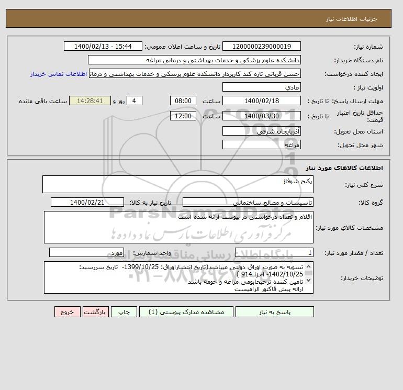
Task: Click the section title اطلاعات کالاهای مورد نیاز
Action: (x=344, y=168)
